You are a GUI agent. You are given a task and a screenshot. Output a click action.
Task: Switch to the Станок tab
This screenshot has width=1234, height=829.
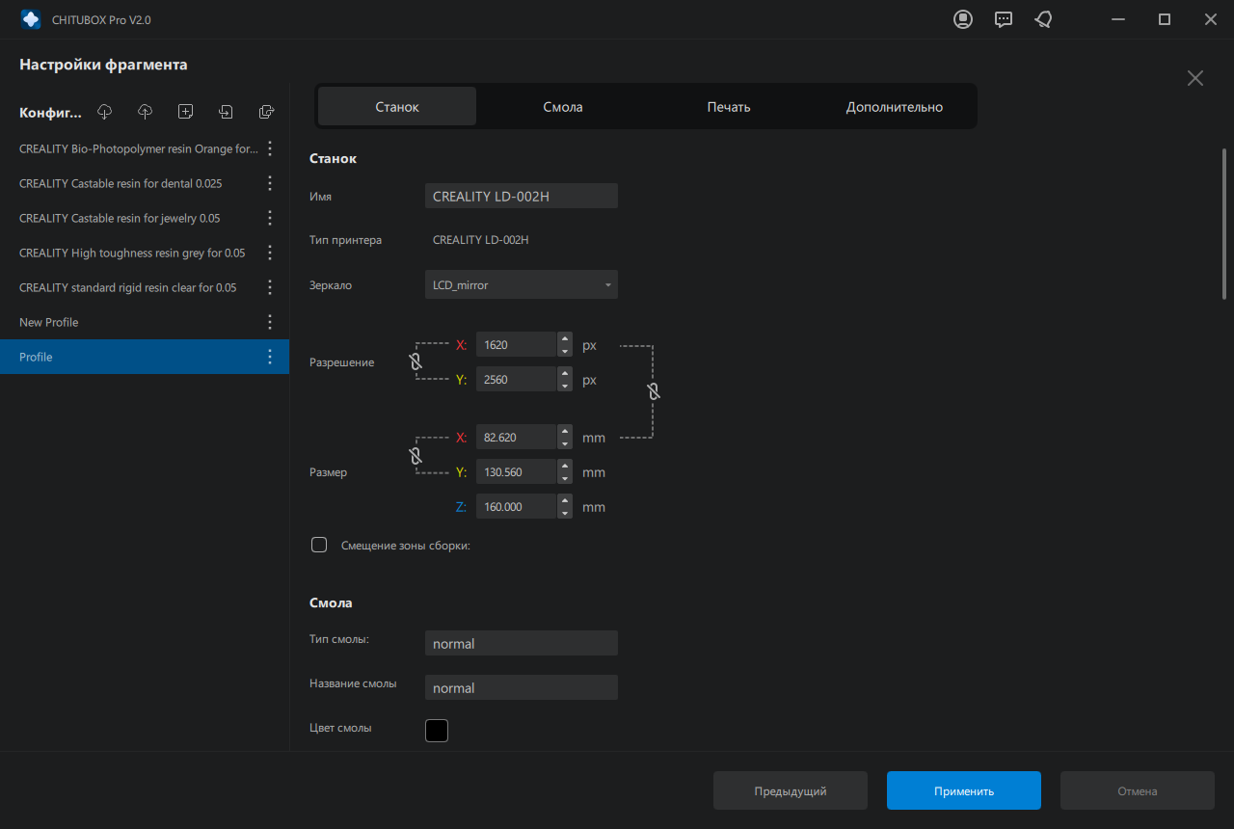click(397, 106)
